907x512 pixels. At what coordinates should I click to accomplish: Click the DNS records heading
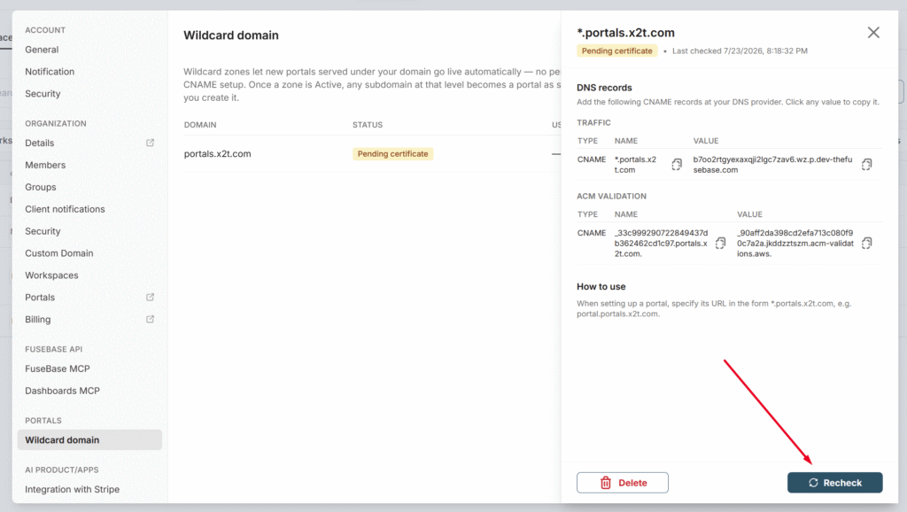(x=604, y=88)
